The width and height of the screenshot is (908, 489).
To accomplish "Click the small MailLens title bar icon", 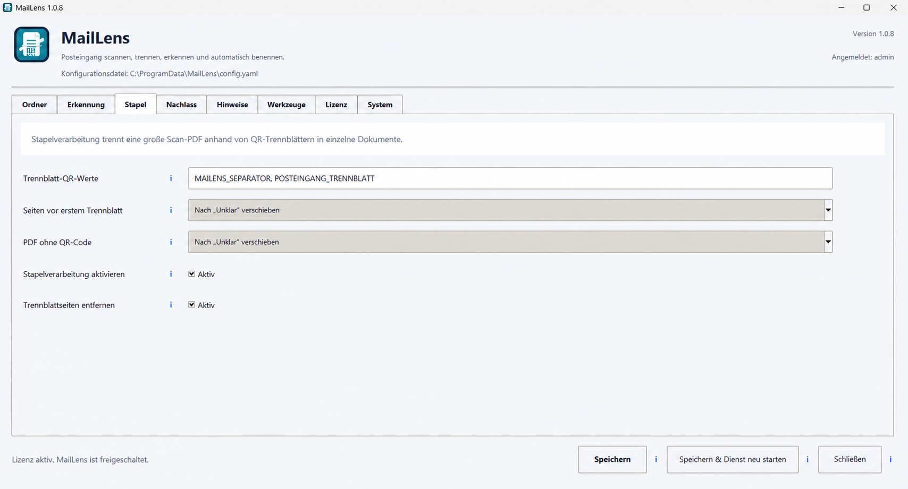I will click(x=7, y=7).
